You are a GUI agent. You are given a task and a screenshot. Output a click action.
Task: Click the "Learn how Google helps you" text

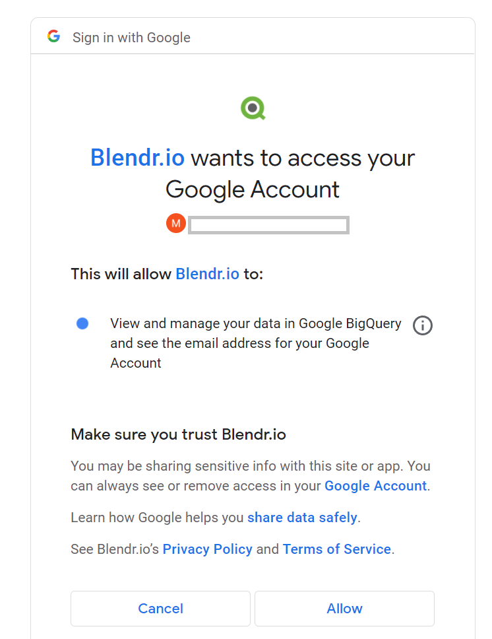(x=158, y=518)
